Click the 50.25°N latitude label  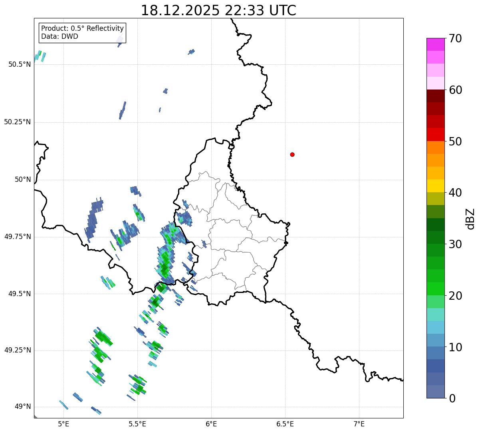coord(17,122)
